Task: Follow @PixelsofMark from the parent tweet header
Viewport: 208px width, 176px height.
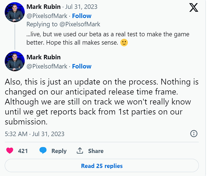Action: click(x=82, y=16)
